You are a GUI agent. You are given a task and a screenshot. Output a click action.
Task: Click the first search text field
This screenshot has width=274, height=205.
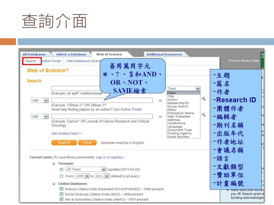tap(76, 88)
